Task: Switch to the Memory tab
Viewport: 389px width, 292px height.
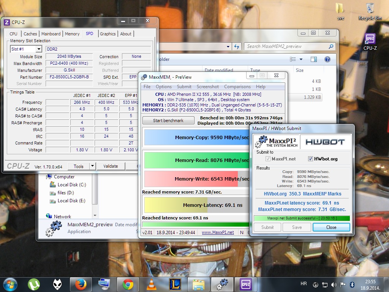Action: tap(72, 34)
